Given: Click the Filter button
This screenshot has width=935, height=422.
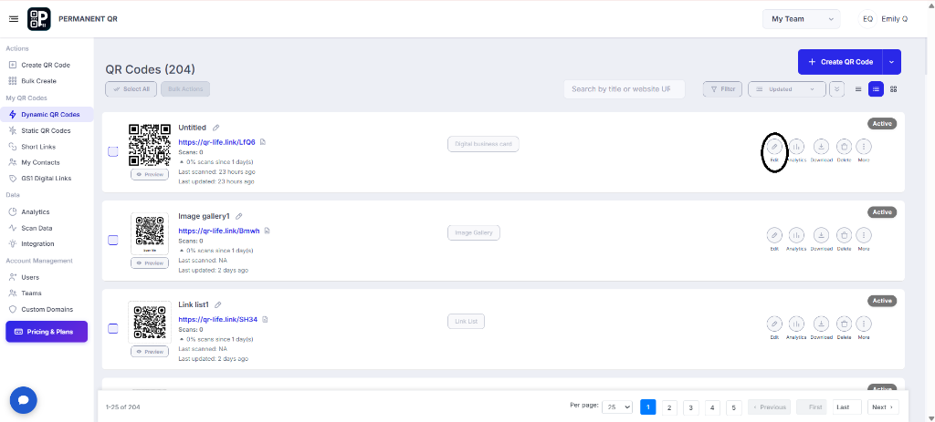Looking at the screenshot, I should [722, 89].
